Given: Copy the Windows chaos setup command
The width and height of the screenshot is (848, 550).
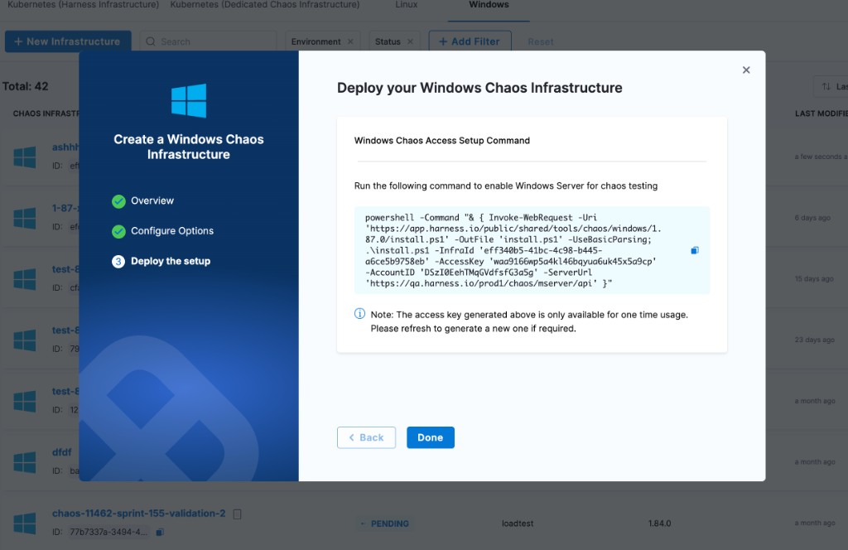Looking at the screenshot, I should [x=695, y=250].
